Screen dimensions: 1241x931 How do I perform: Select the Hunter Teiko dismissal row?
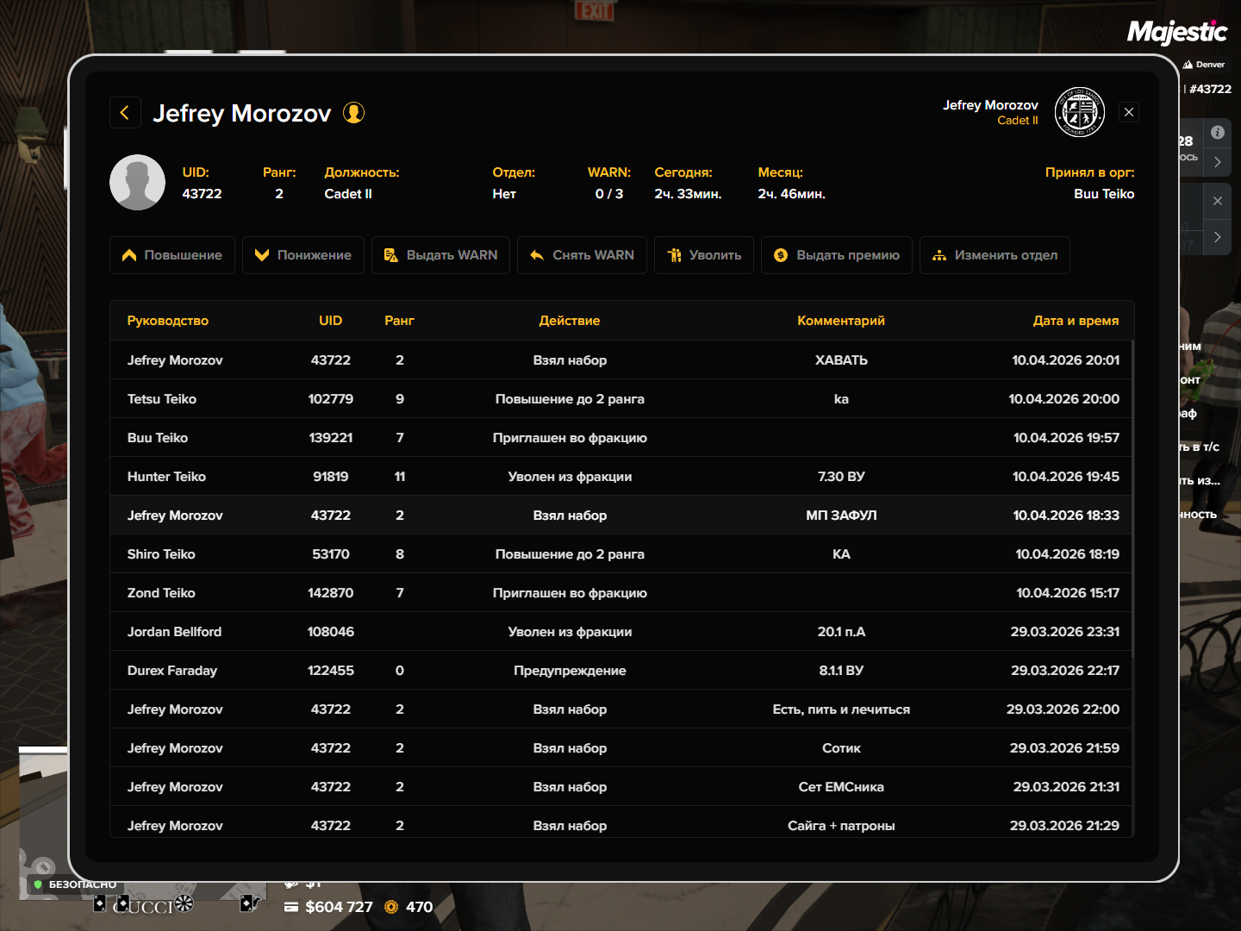pyautogui.click(x=621, y=477)
